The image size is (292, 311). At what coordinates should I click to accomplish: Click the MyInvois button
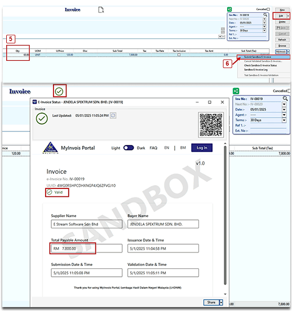(281, 52)
